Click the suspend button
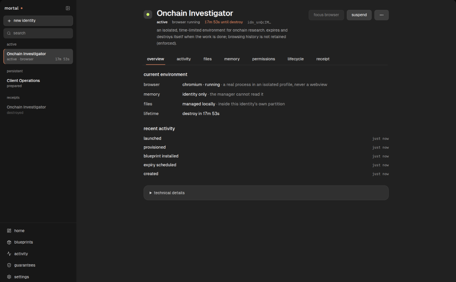Image resolution: width=456 pixels, height=282 pixels. point(359,15)
